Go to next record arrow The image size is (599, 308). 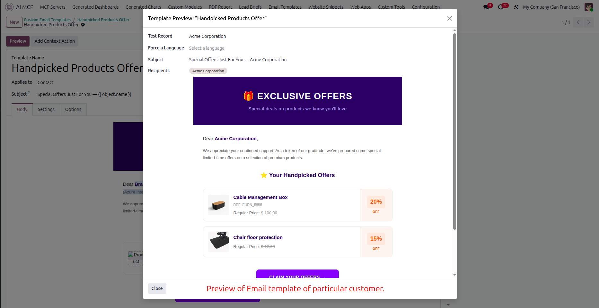point(588,22)
